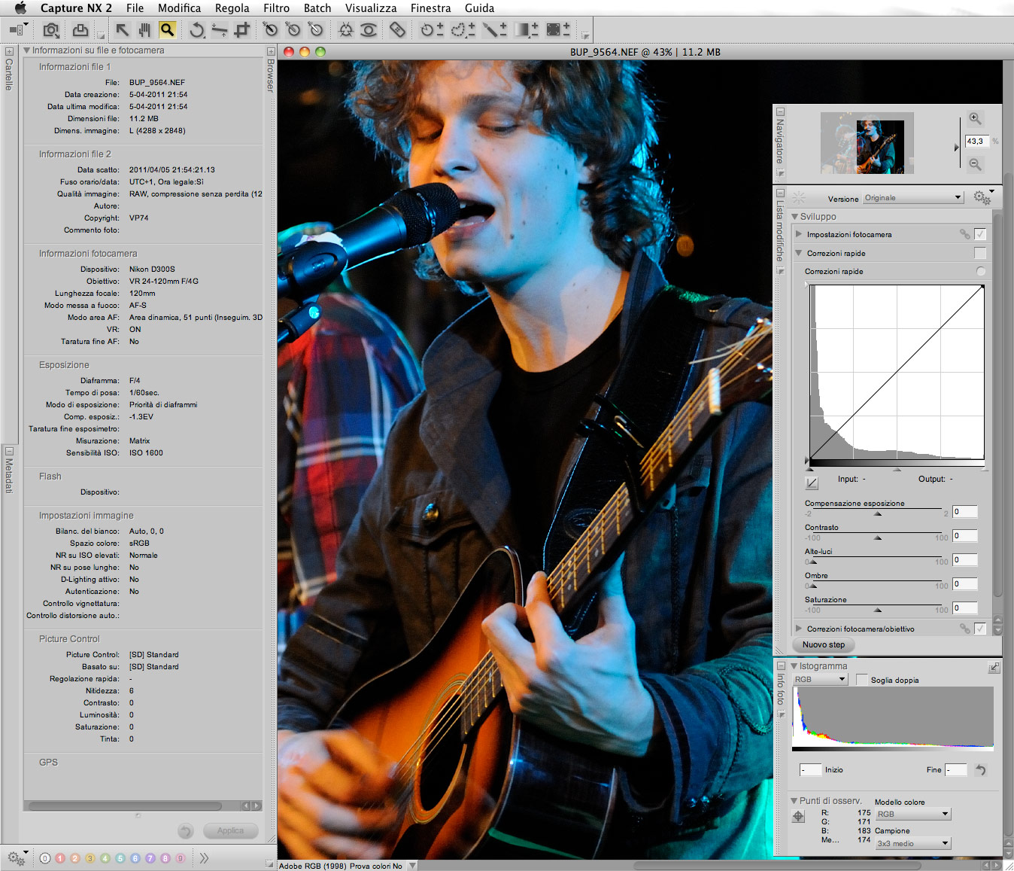Click the camera capture icon in toolbar
This screenshot has height=871, width=1014.
51,30
